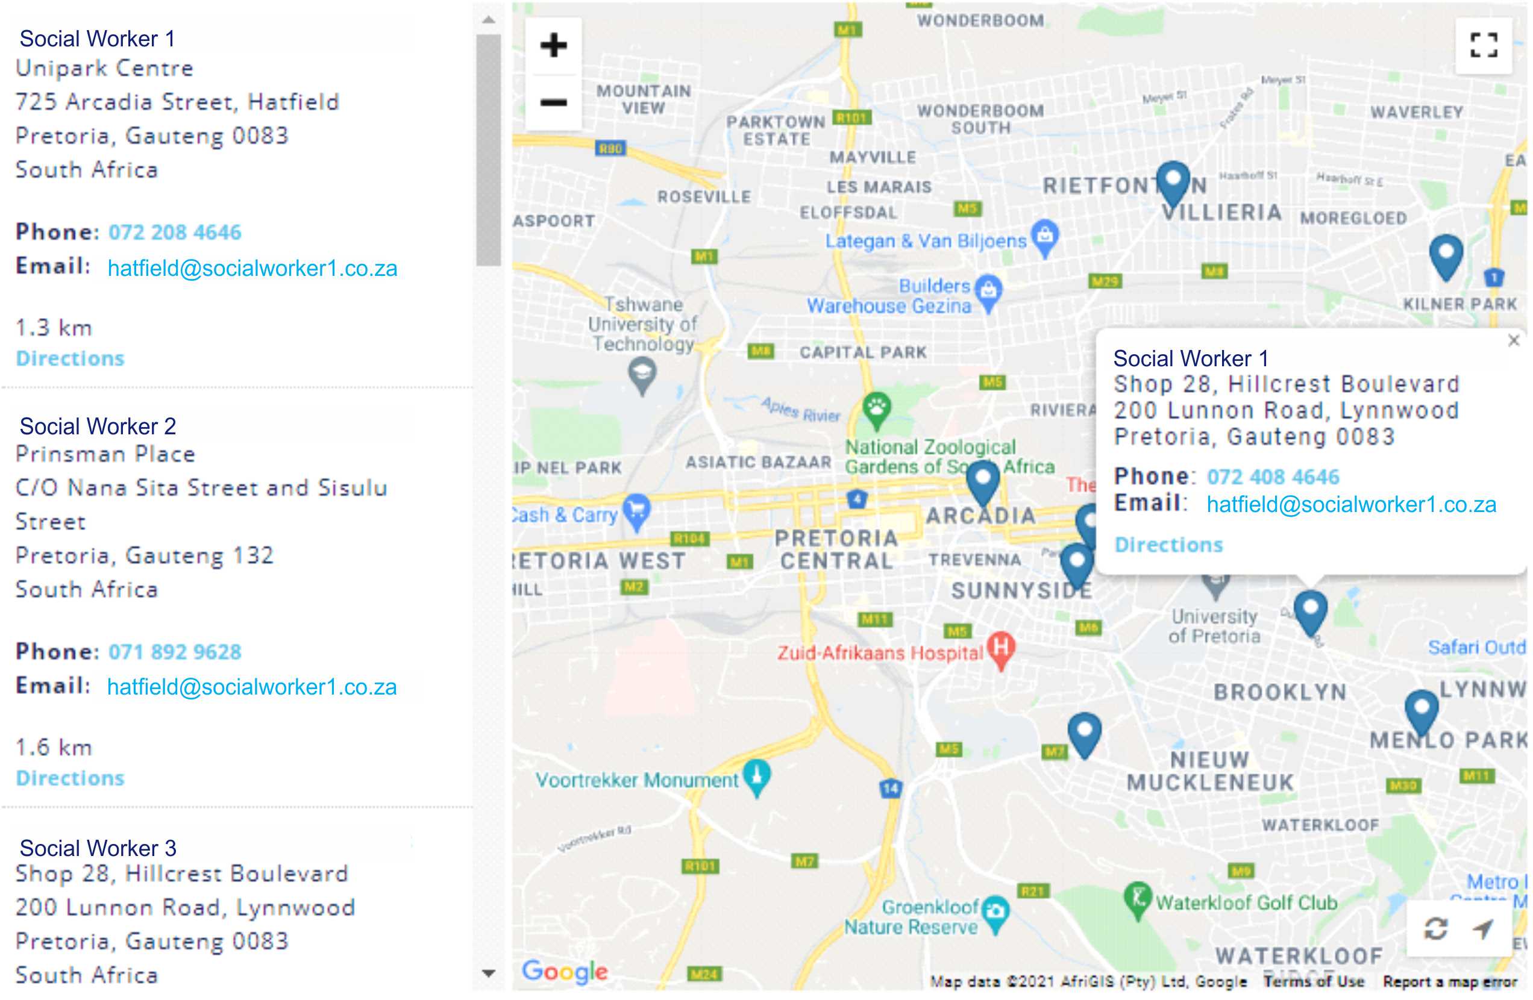Select the Zuid-Afrikaans Hospital marker
Screen dimensions: 1533x1000
point(1000,647)
